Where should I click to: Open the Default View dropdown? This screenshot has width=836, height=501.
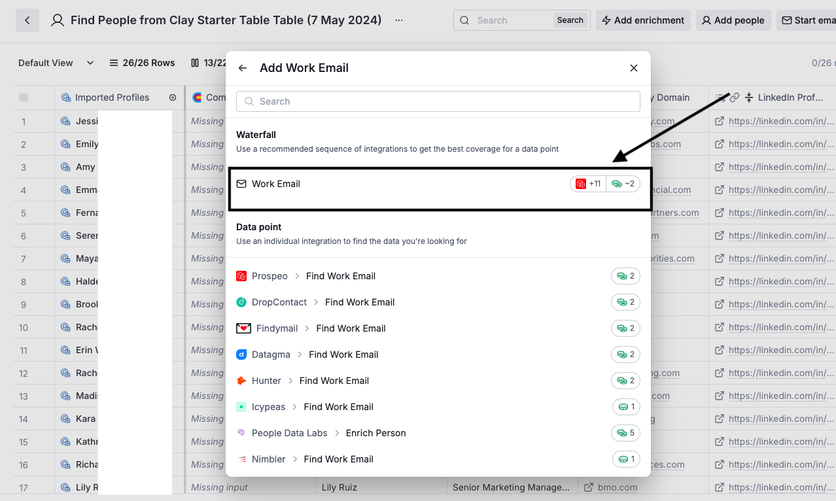[56, 63]
